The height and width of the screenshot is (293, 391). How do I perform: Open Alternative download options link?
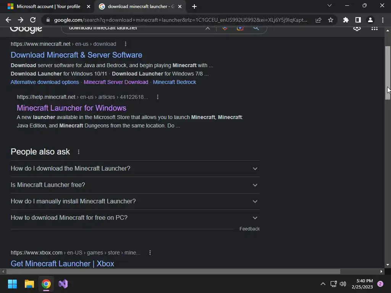pyautogui.click(x=45, y=82)
